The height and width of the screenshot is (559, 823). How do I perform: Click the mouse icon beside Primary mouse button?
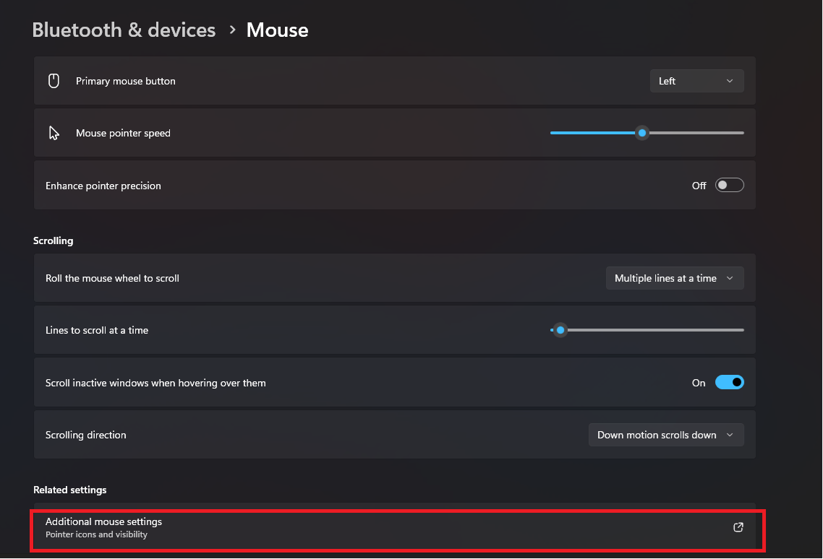coord(54,80)
